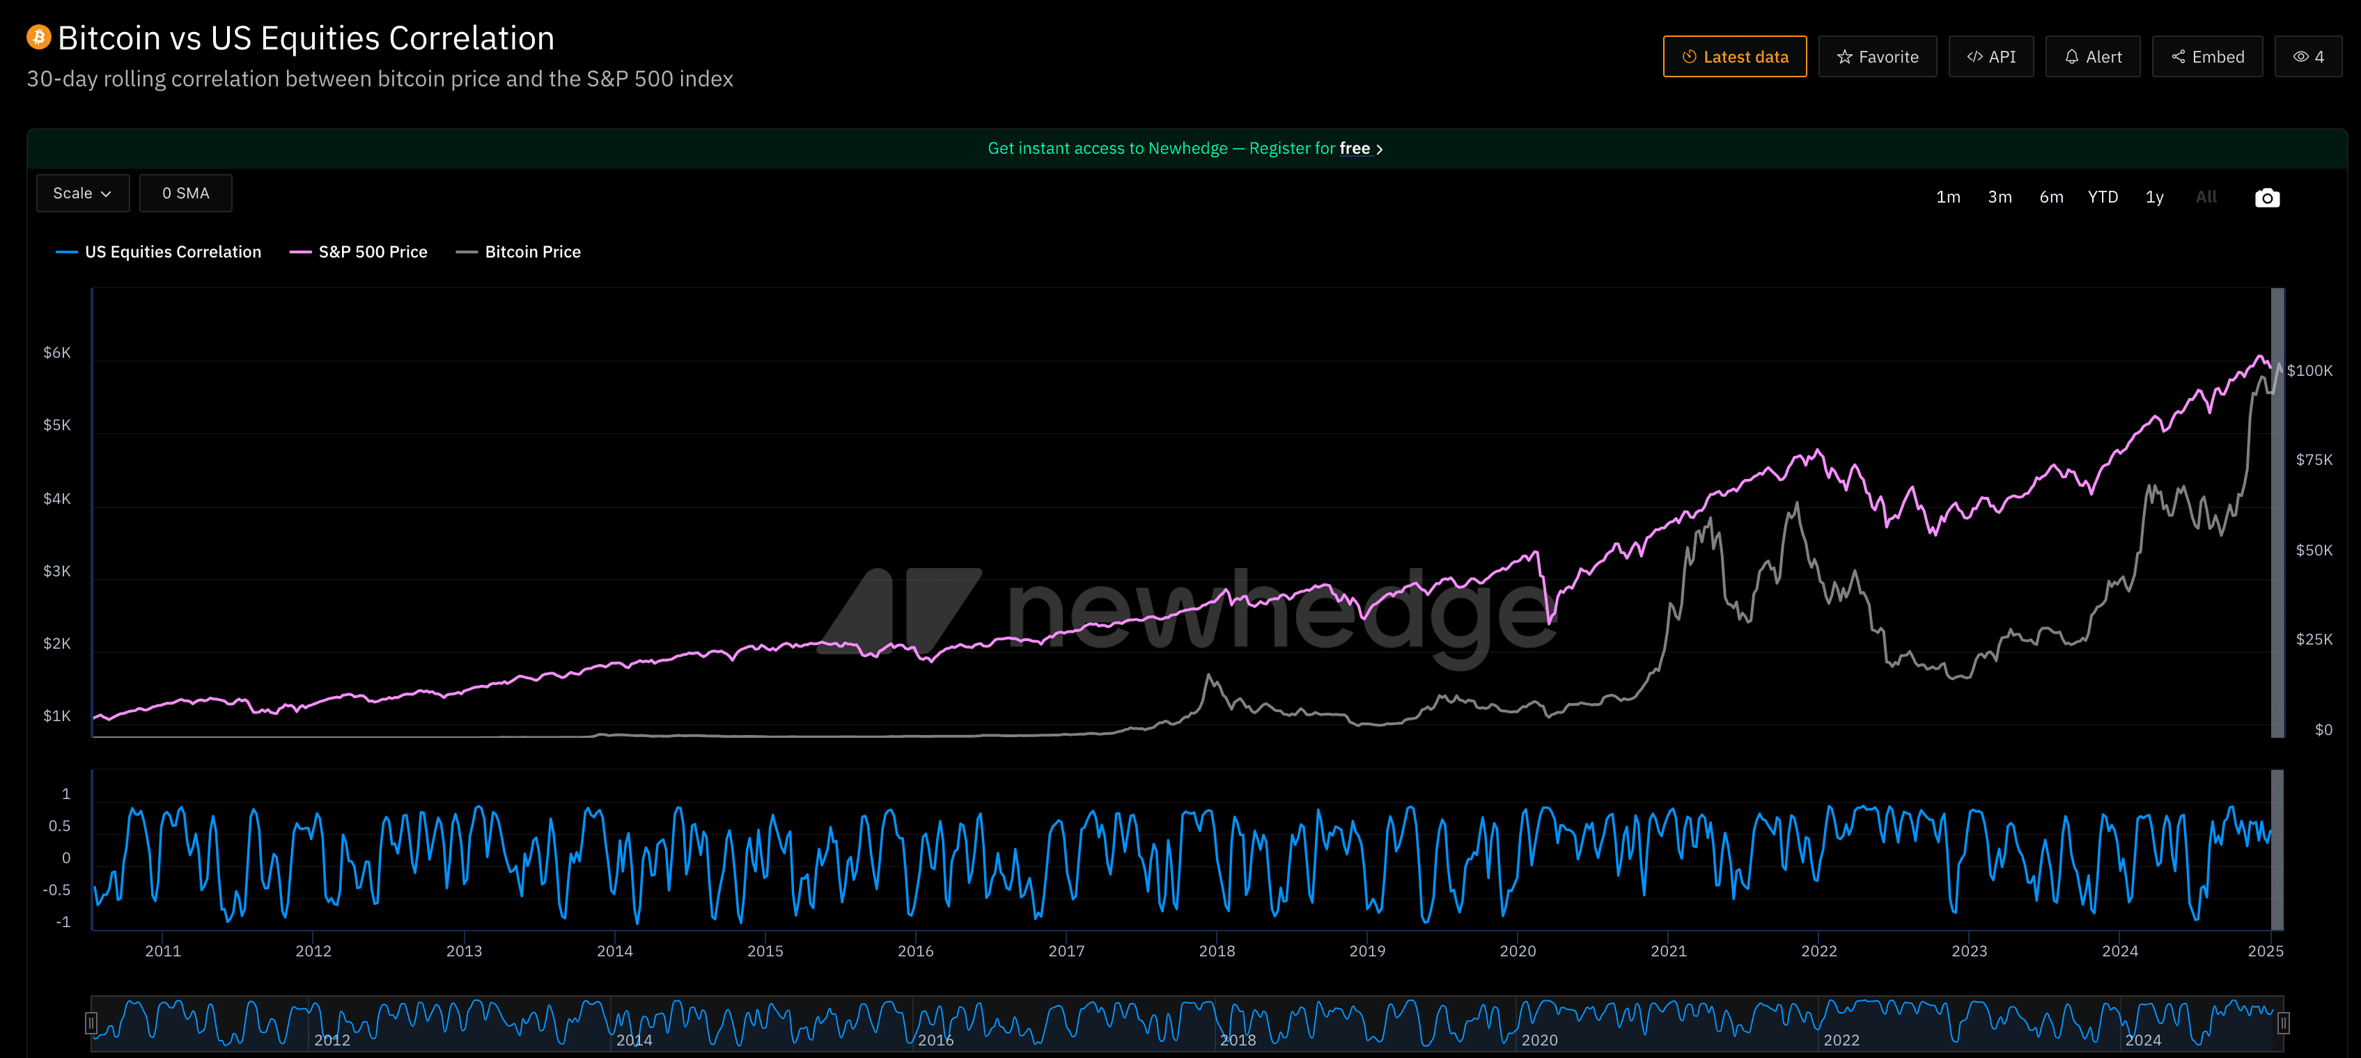Open the API code button
The image size is (2361, 1058).
[x=1990, y=57]
